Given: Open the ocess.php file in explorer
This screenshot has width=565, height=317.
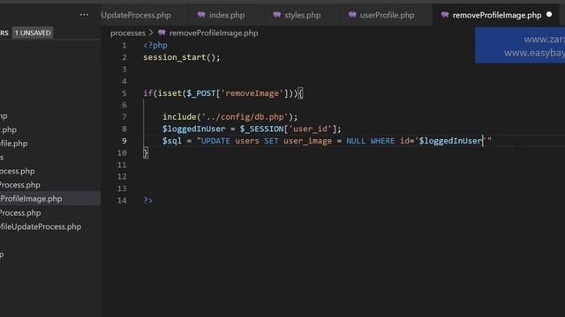Looking at the screenshot, I should [x=18, y=171].
